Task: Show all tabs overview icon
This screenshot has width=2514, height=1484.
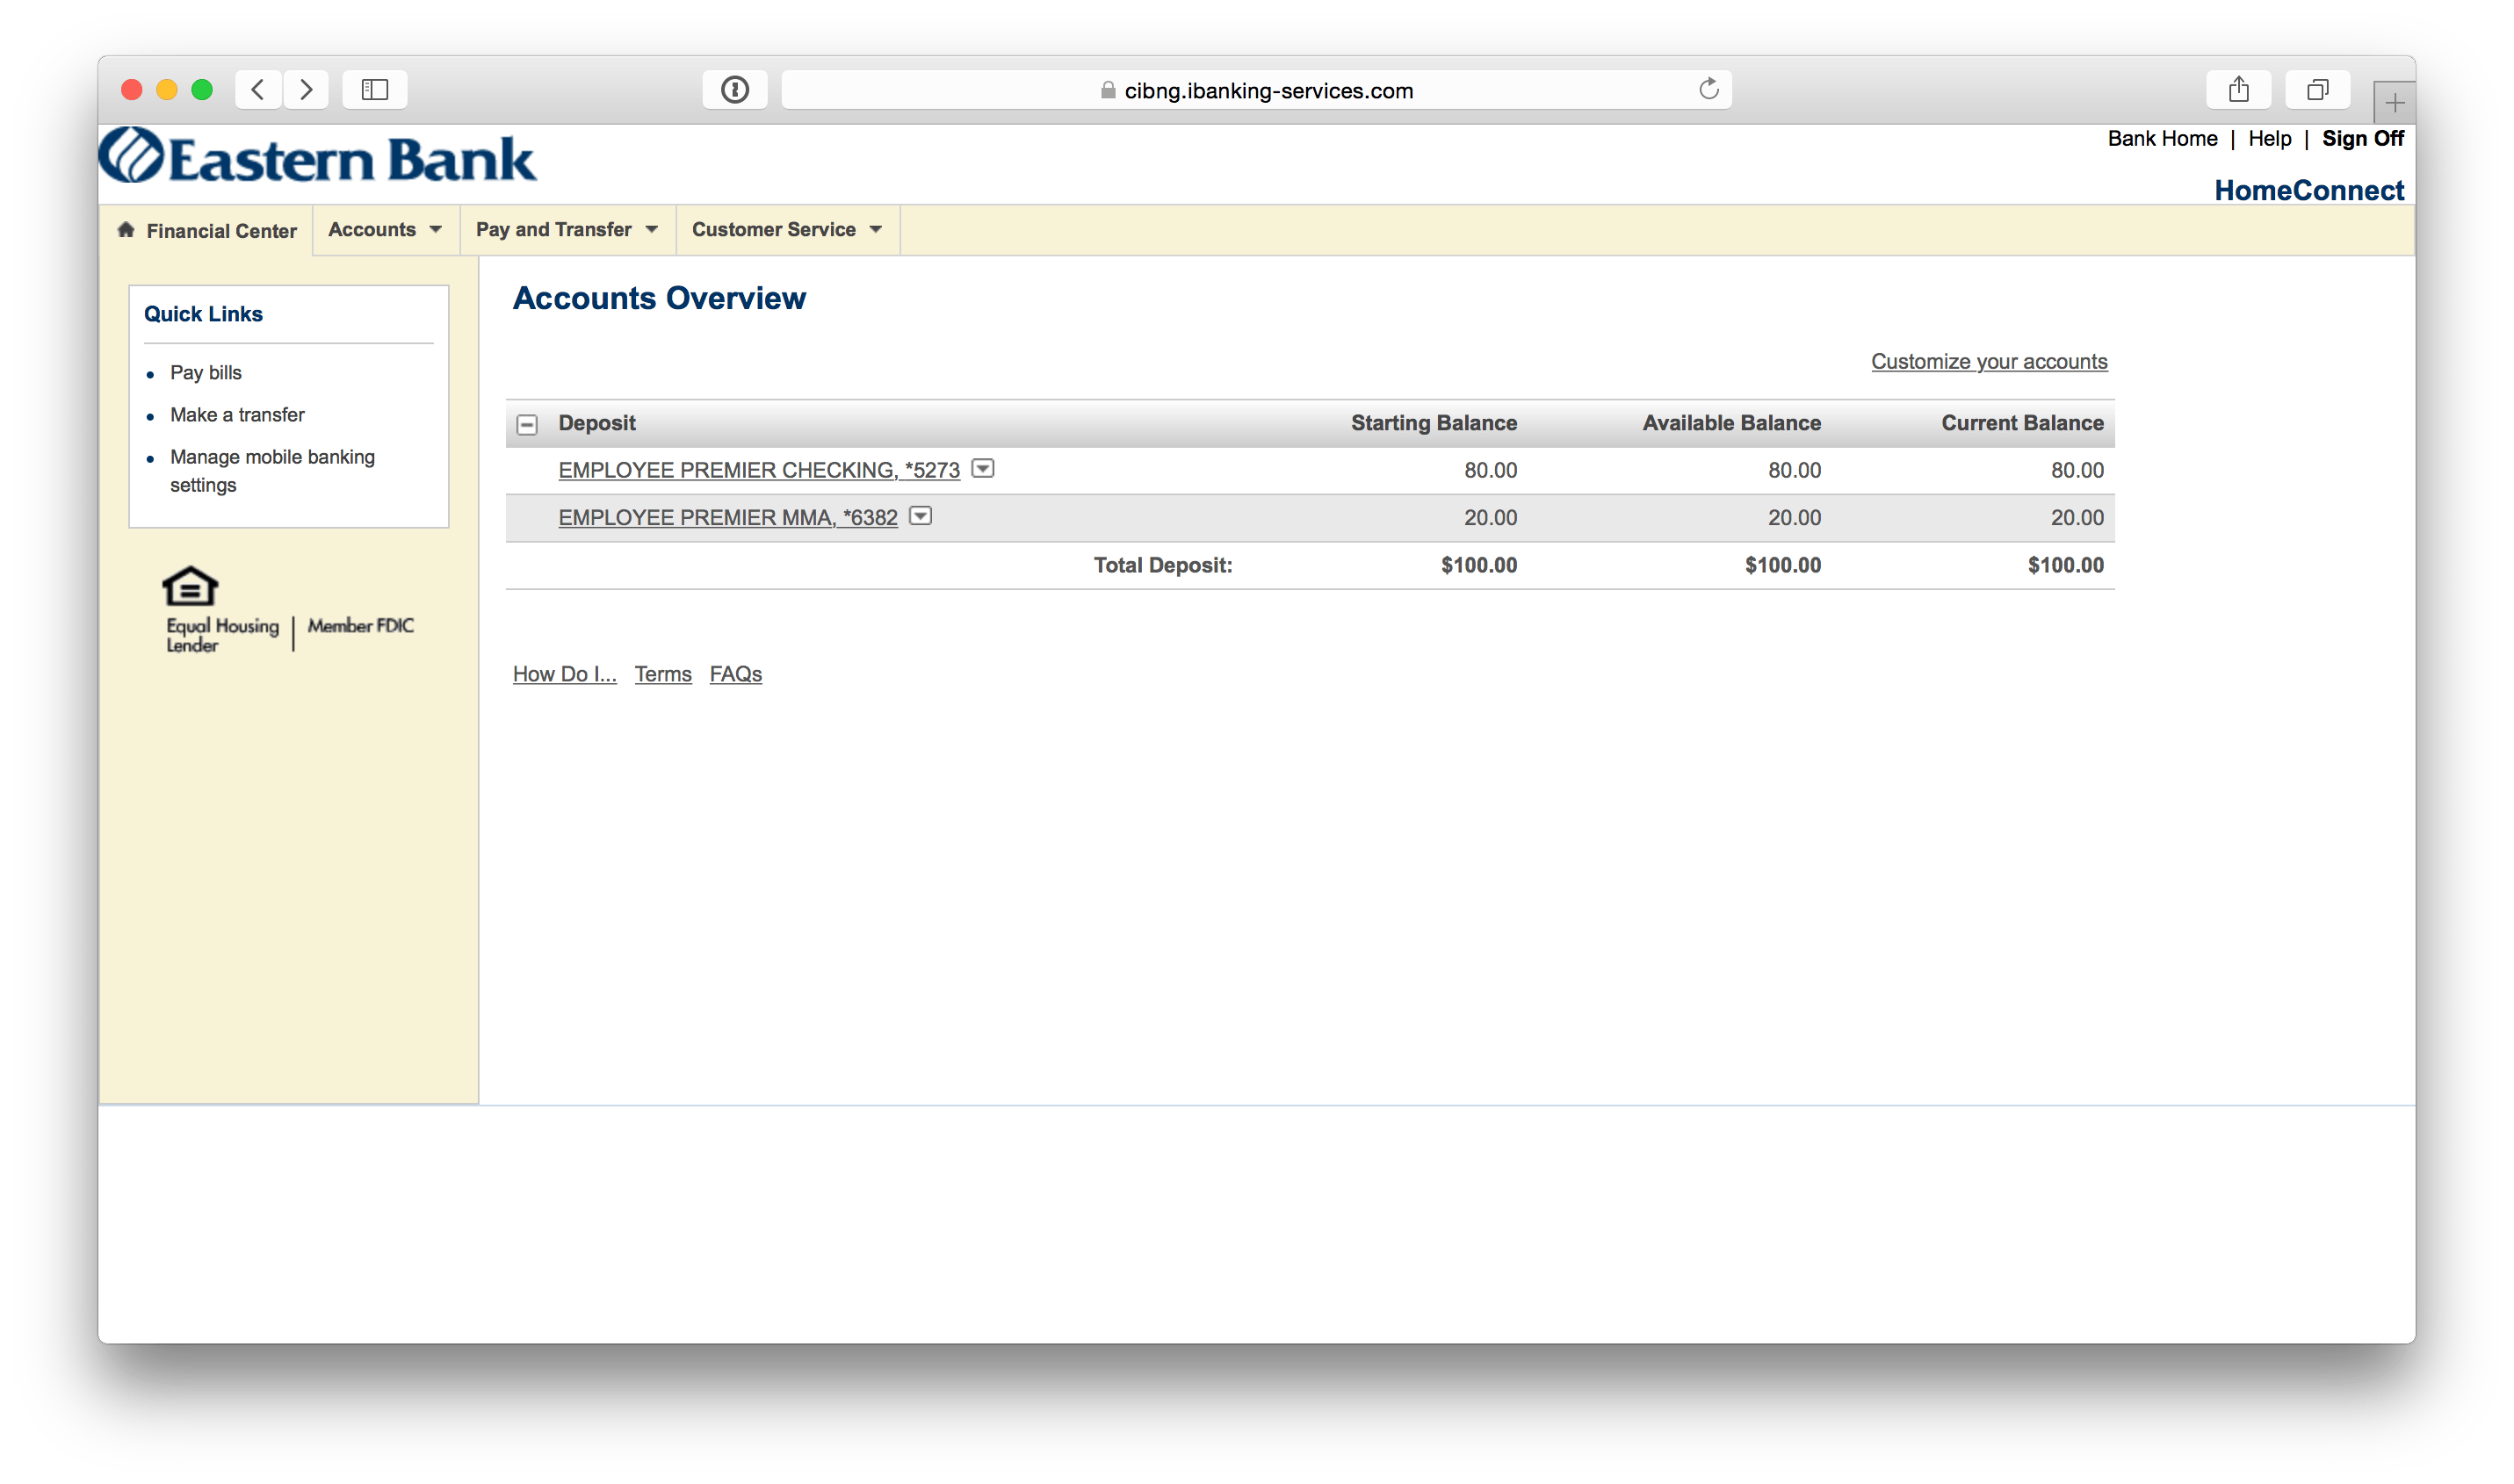Action: point(2318,90)
